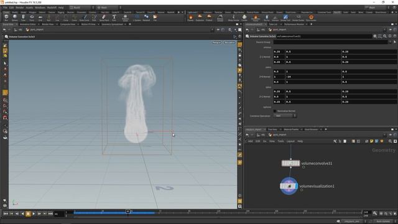Click the obj path button in the network editor
The height and width of the screenshot is (224, 398).
tap(261, 135)
